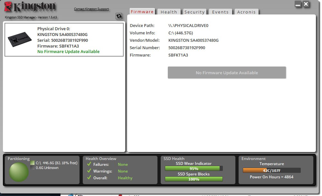Viewport: 322px width, 196px height.
Task: Click the No Firmware Update Available button
Action: point(227,73)
